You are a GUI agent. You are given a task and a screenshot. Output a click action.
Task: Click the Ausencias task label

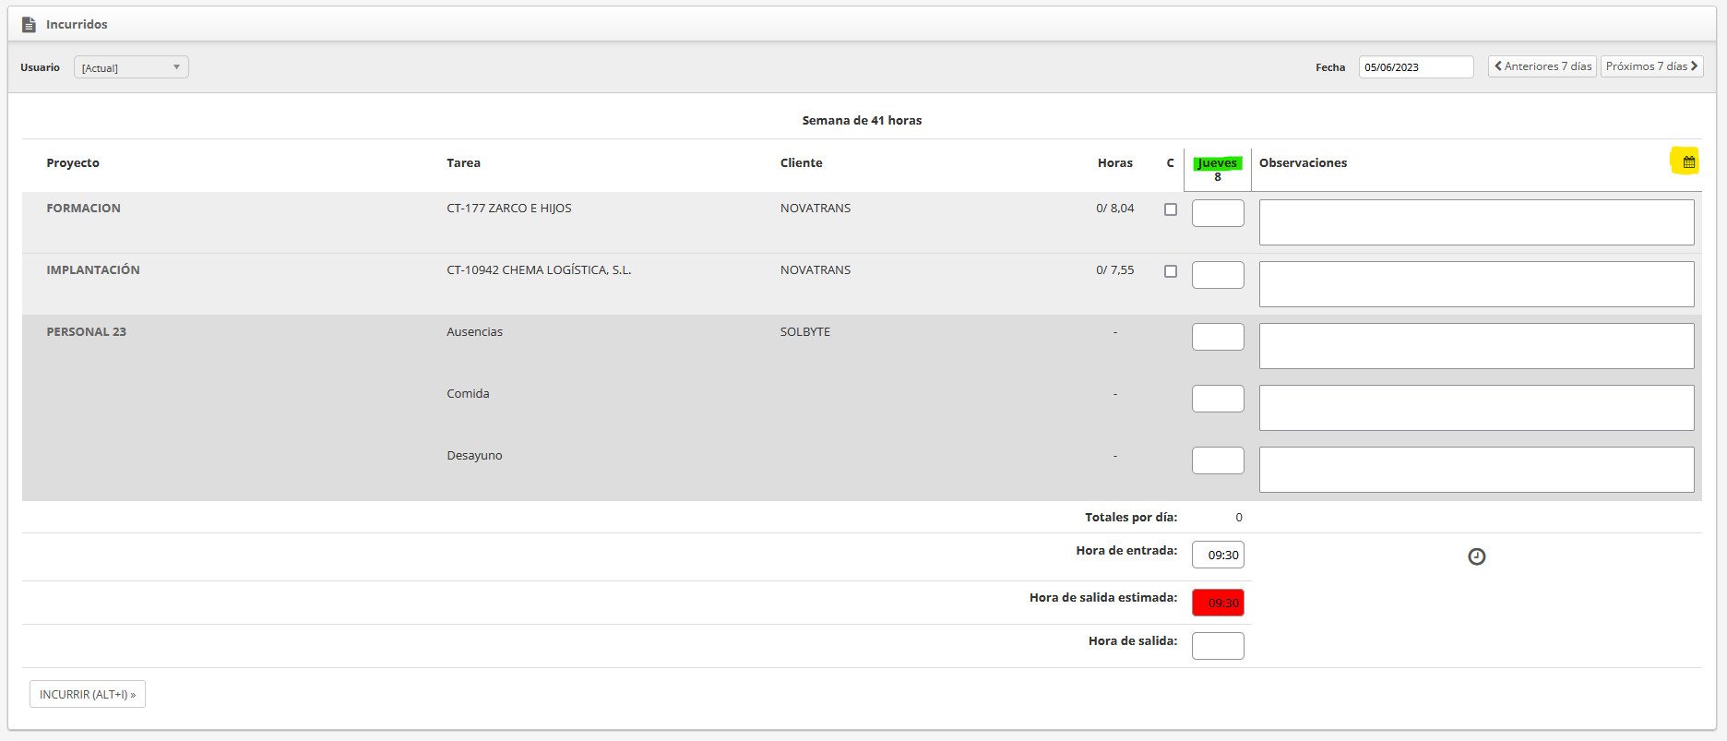(474, 331)
